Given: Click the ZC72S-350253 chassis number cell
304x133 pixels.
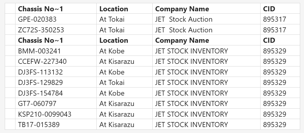Looking at the screenshot, I should (x=56, y=30).
